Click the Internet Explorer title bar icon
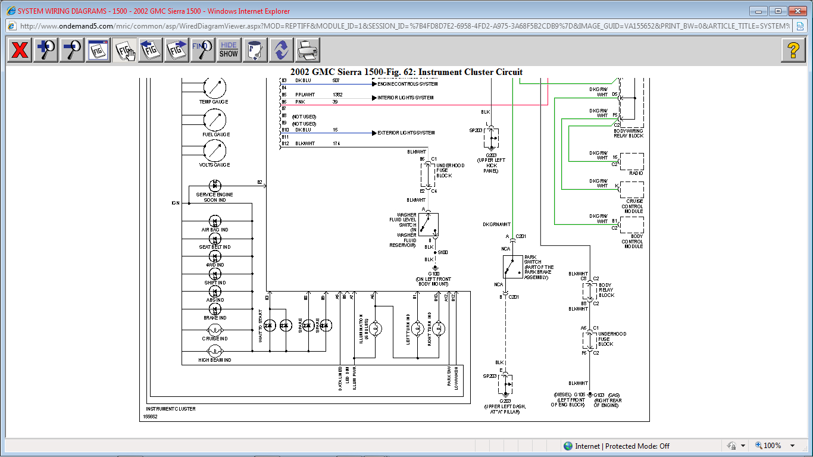 (x=10, y=11)
